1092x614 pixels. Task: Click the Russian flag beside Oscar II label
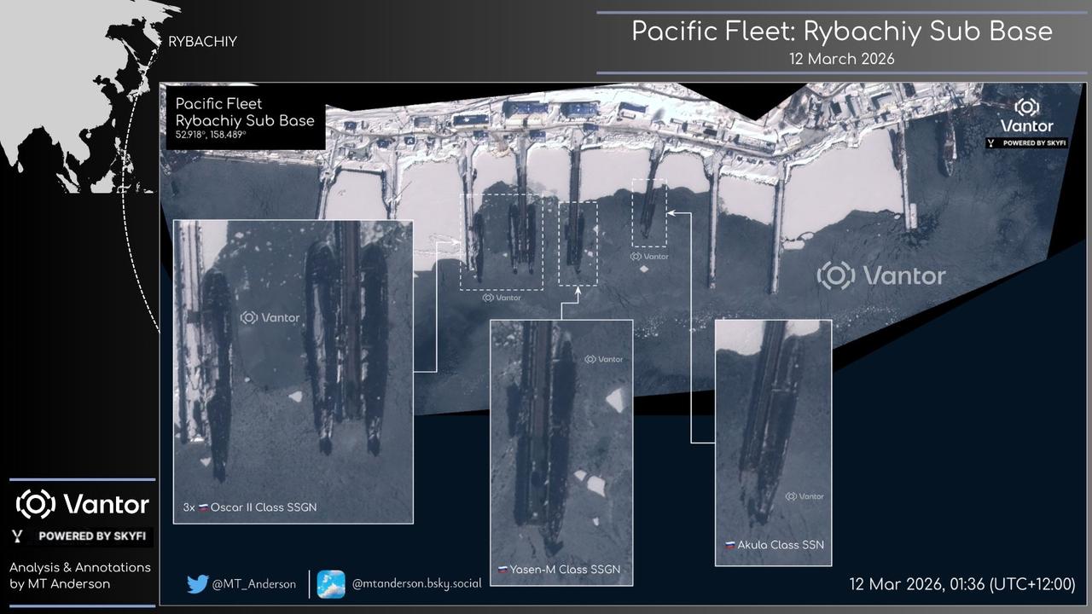tap(204, 508)
